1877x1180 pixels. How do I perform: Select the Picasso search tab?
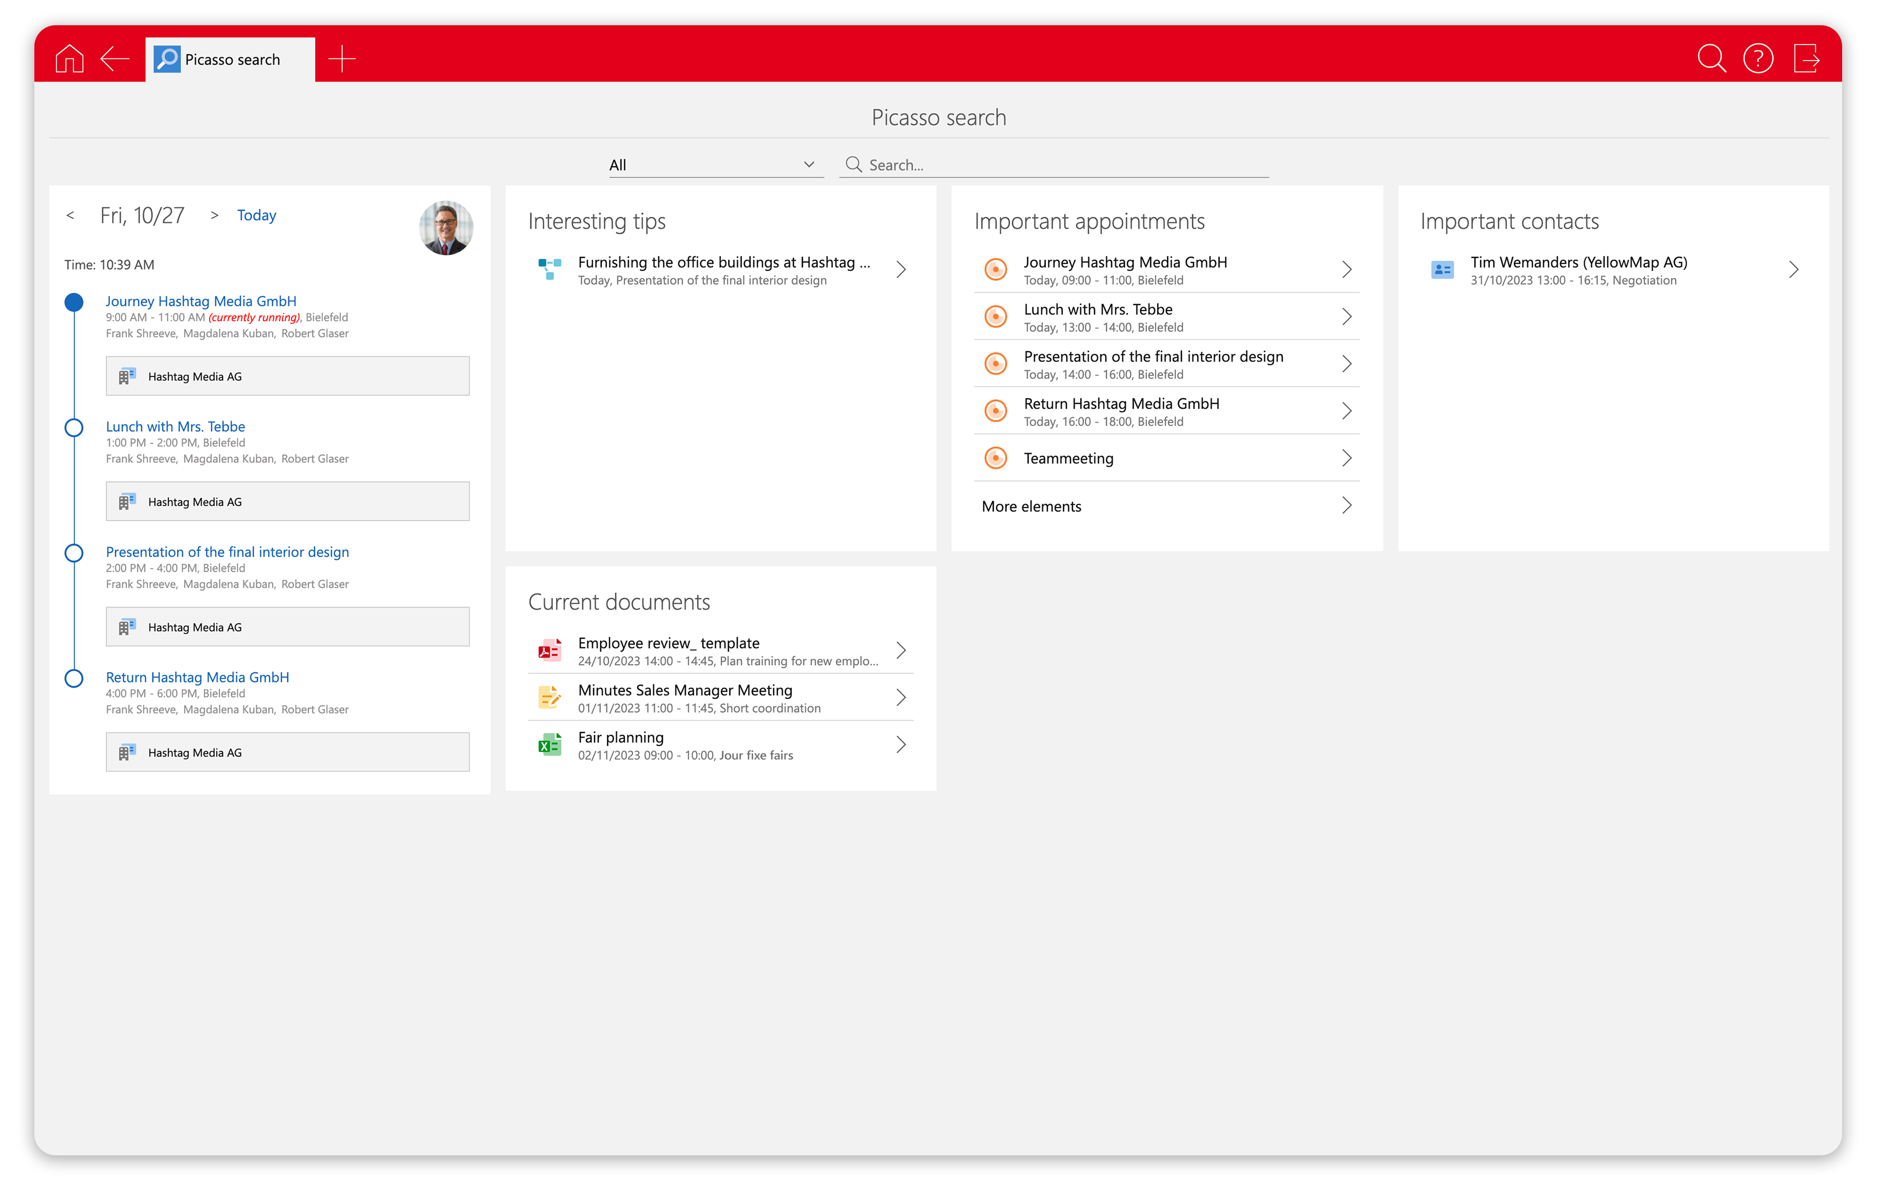click(231, 58)
